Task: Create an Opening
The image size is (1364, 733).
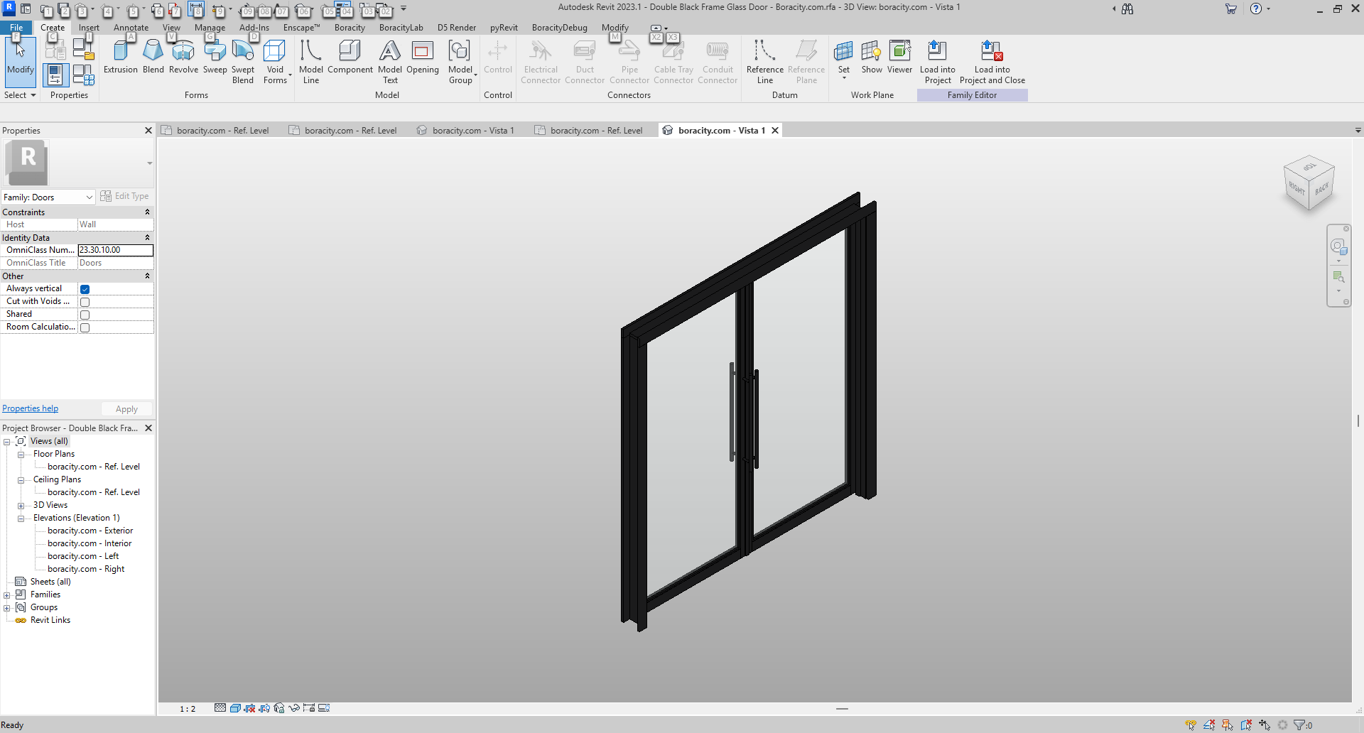Action: pos(423,57)
